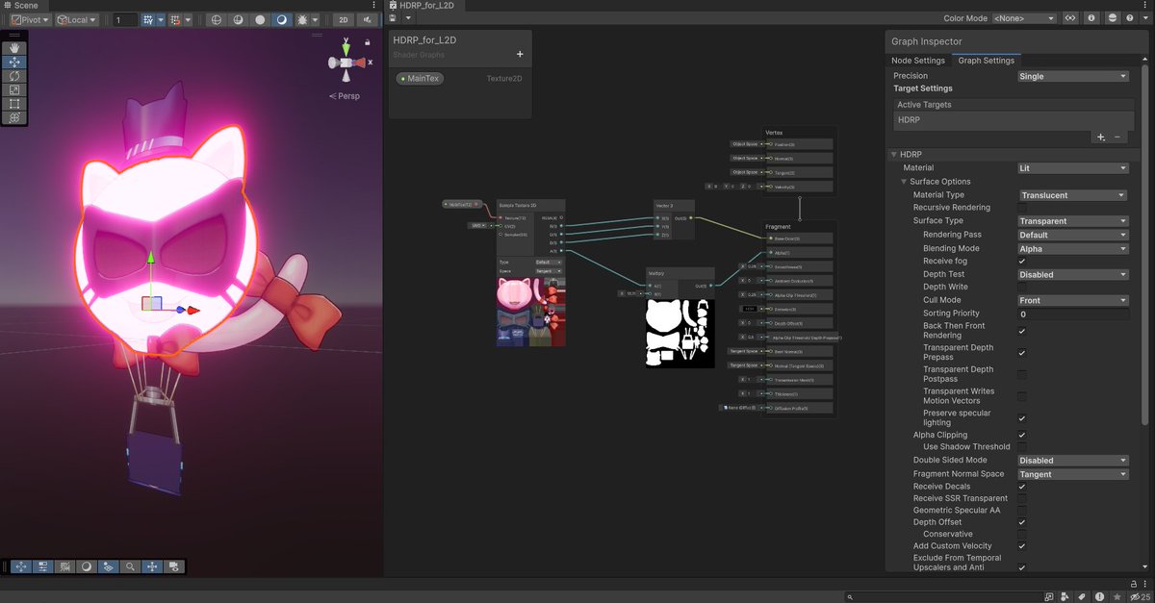The height and width of the screenshot is (603, 1155).
Task: Add a new active target plus button
Action: 1101,138
